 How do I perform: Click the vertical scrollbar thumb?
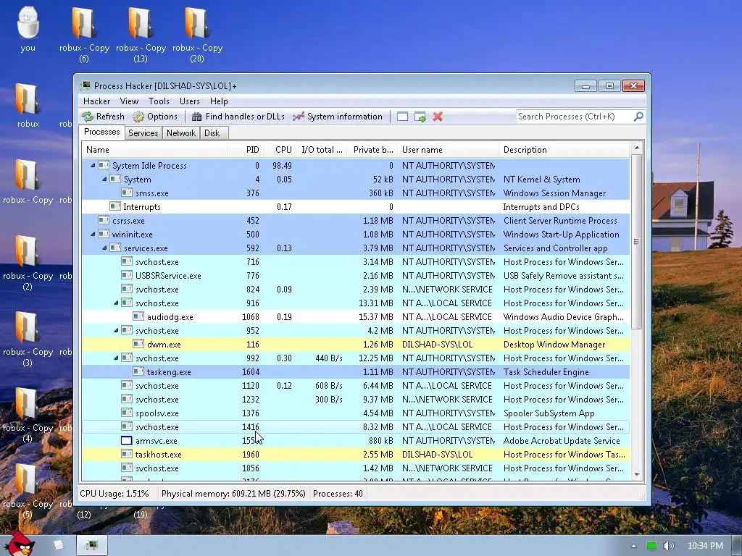pyautogui.click(x=636, y=241)
